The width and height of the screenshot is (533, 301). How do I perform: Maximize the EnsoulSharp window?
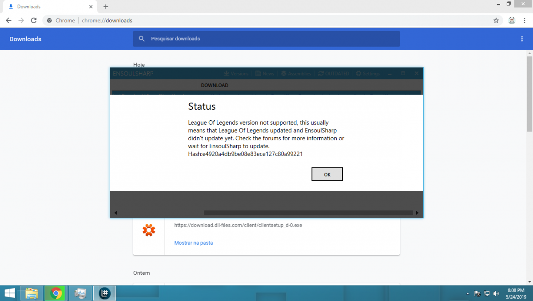[403, 74]
